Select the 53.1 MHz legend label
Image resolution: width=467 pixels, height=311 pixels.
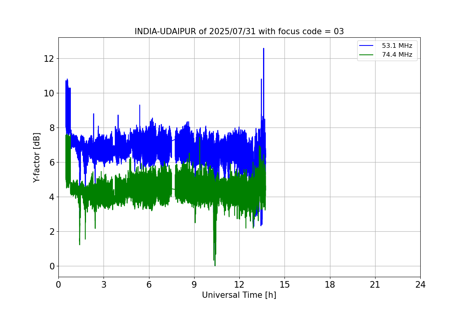[397, 46]
